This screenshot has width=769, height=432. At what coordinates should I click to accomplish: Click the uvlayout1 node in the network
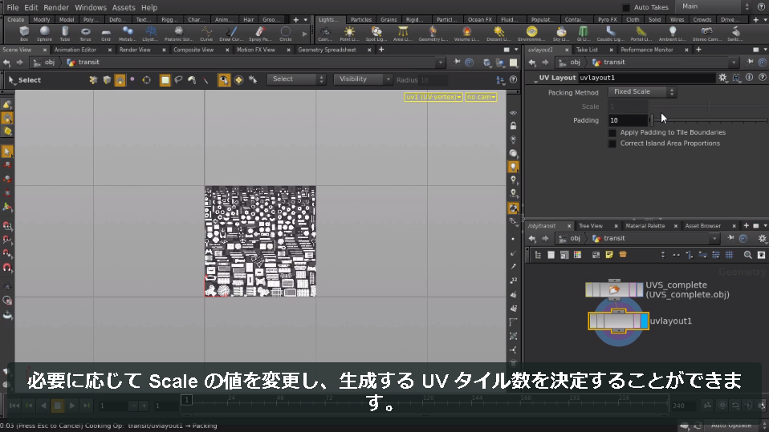(618, 321)
